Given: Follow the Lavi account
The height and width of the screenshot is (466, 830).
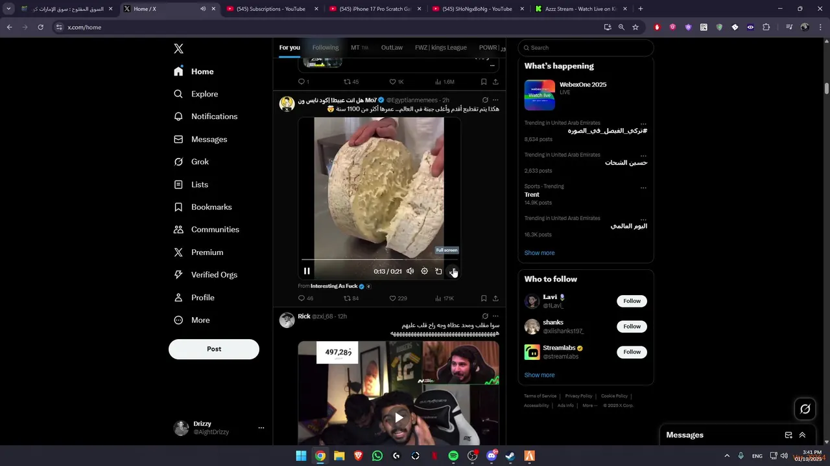Looking at the screenshot, I should pyautogui.click(x=632, y=301).
